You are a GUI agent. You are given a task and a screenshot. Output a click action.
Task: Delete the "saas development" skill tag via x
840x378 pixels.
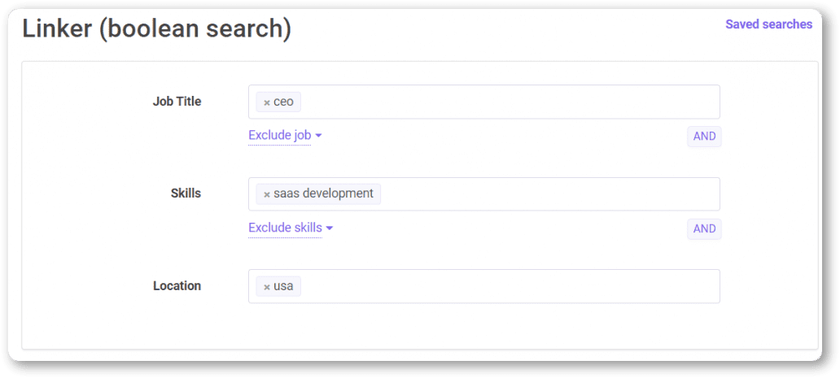coord(266,194)
